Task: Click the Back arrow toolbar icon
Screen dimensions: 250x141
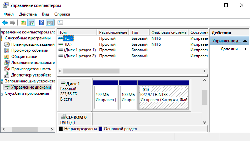Action: [x=5, y=23]
